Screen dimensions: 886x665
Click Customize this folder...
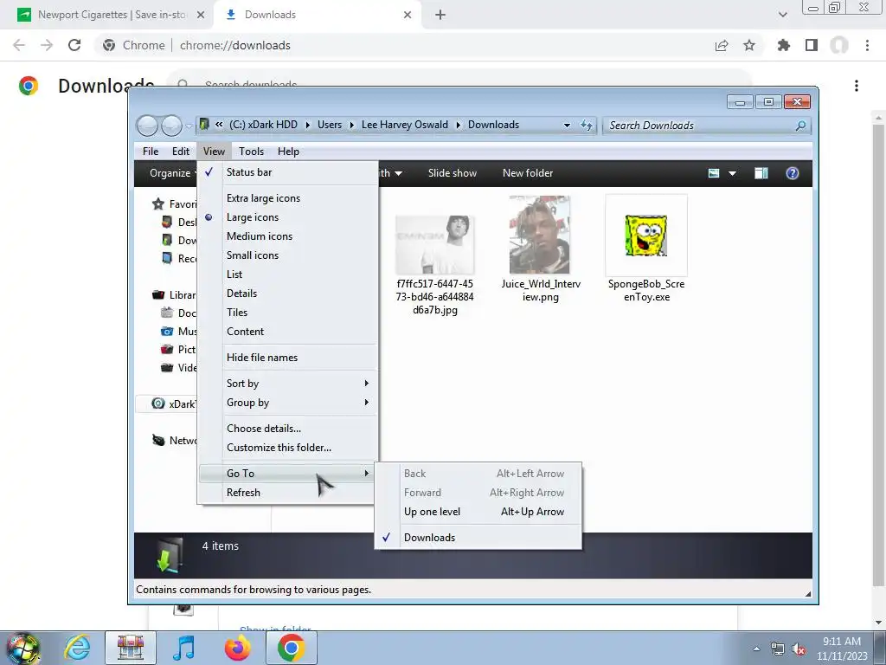(288, 448)
